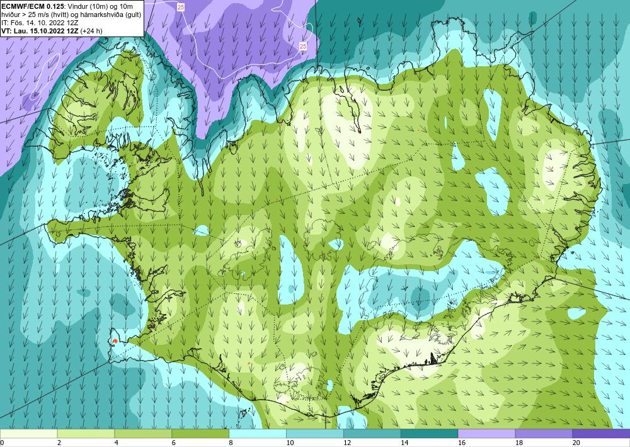
Task: Click the scale label '20'
Action: pos(576,443)
